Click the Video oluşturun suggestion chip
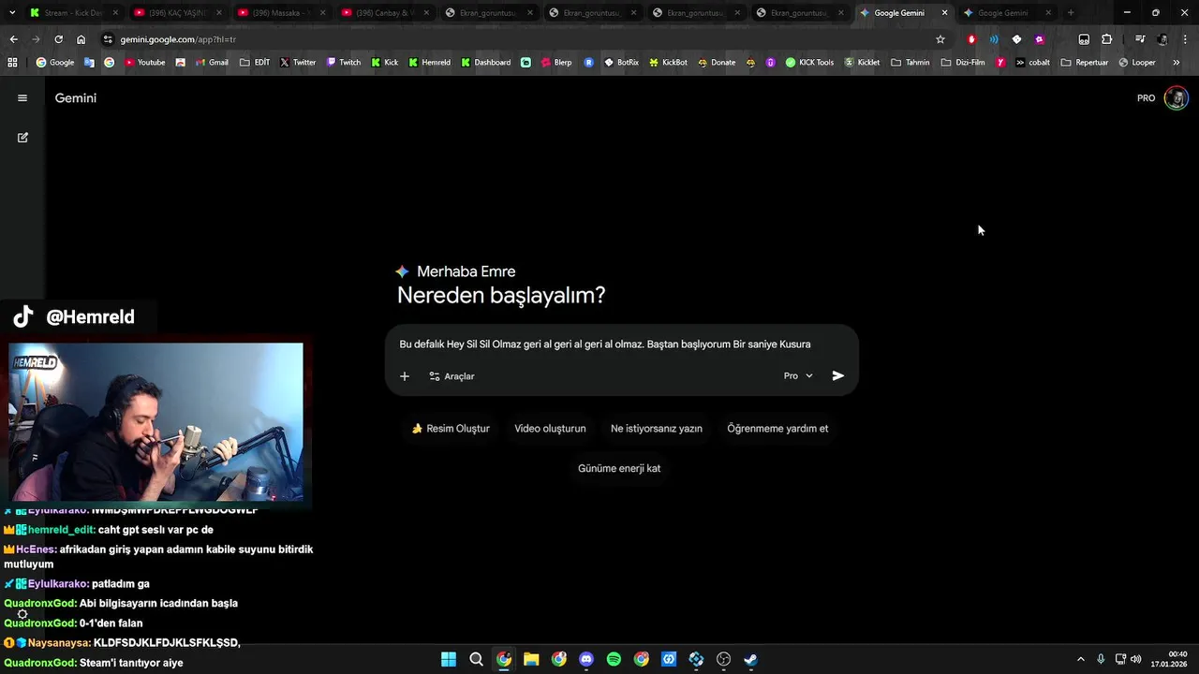 pos(550,429)
